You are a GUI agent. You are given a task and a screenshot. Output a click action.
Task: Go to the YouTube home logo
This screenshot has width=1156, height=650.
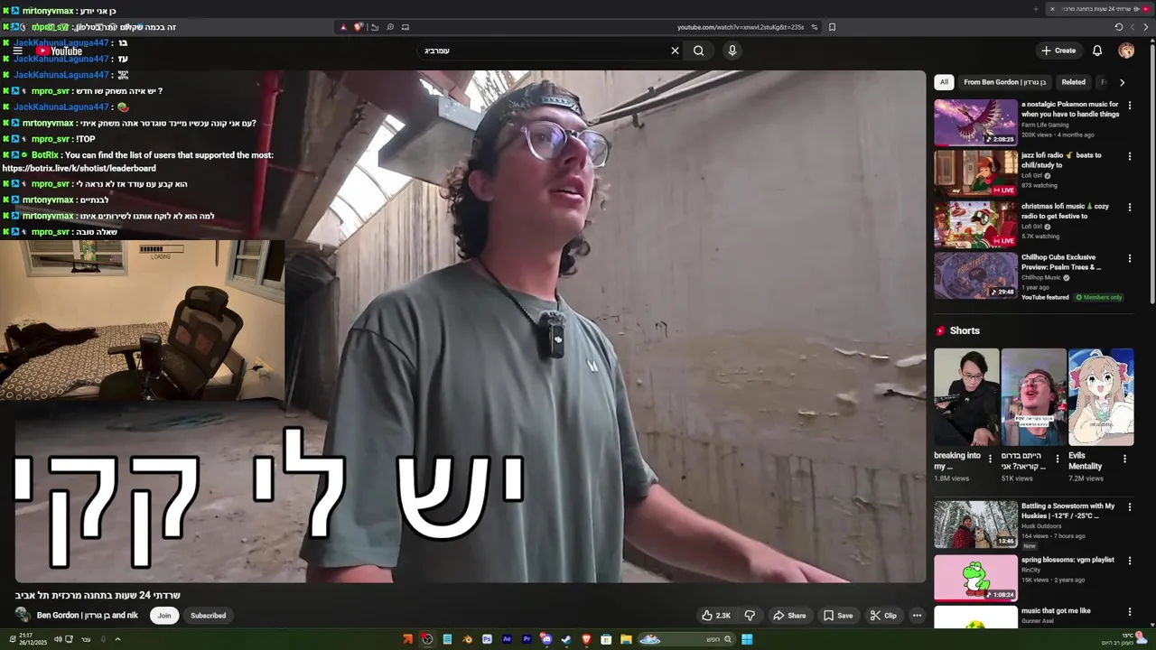[60, 51]
